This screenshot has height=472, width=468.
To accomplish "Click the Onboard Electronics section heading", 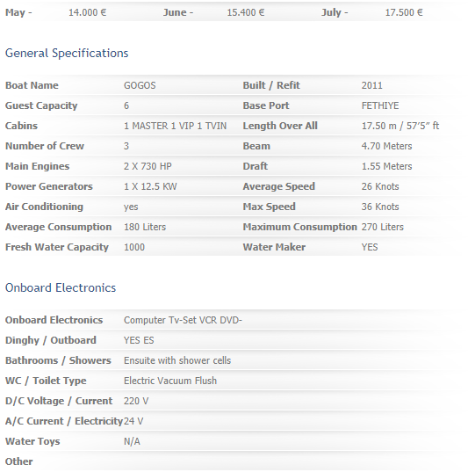I will point(61,287).
